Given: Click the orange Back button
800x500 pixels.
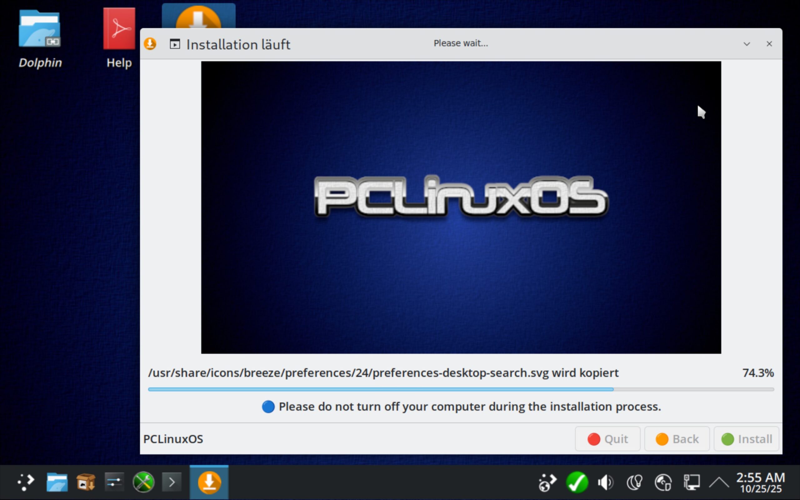Looking at the screenshot, I should (x=677, y=439).
